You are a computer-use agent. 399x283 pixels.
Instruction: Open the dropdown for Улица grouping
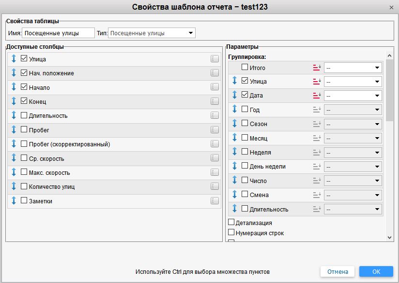pos(353,82)
